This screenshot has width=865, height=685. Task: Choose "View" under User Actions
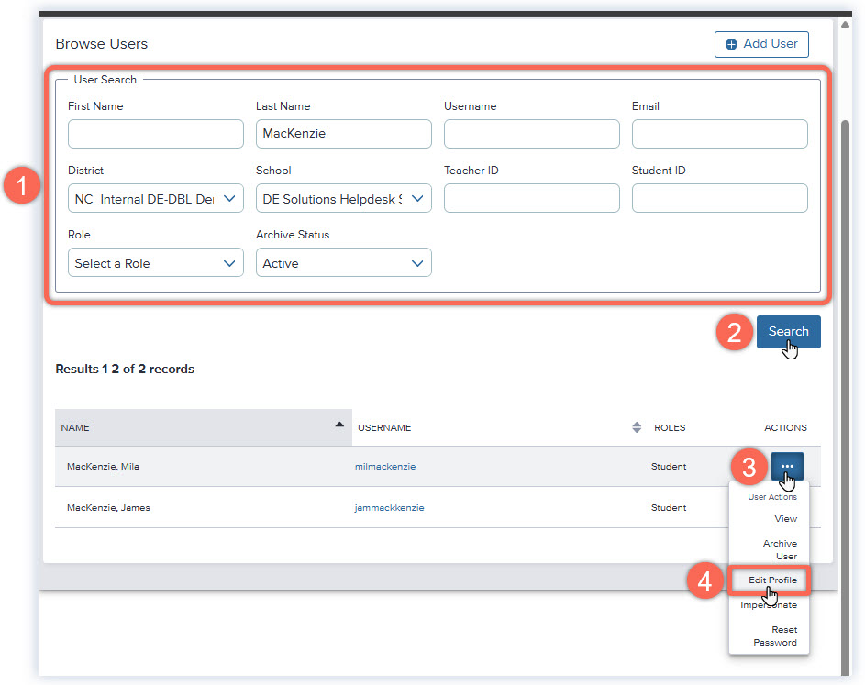(x=785, y=518)
